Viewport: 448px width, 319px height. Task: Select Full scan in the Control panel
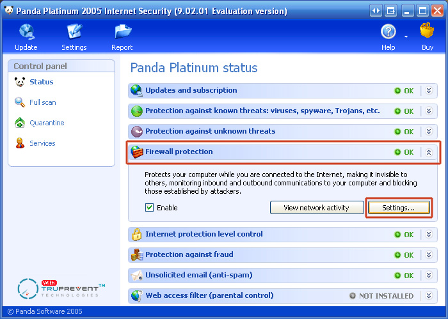43,102
